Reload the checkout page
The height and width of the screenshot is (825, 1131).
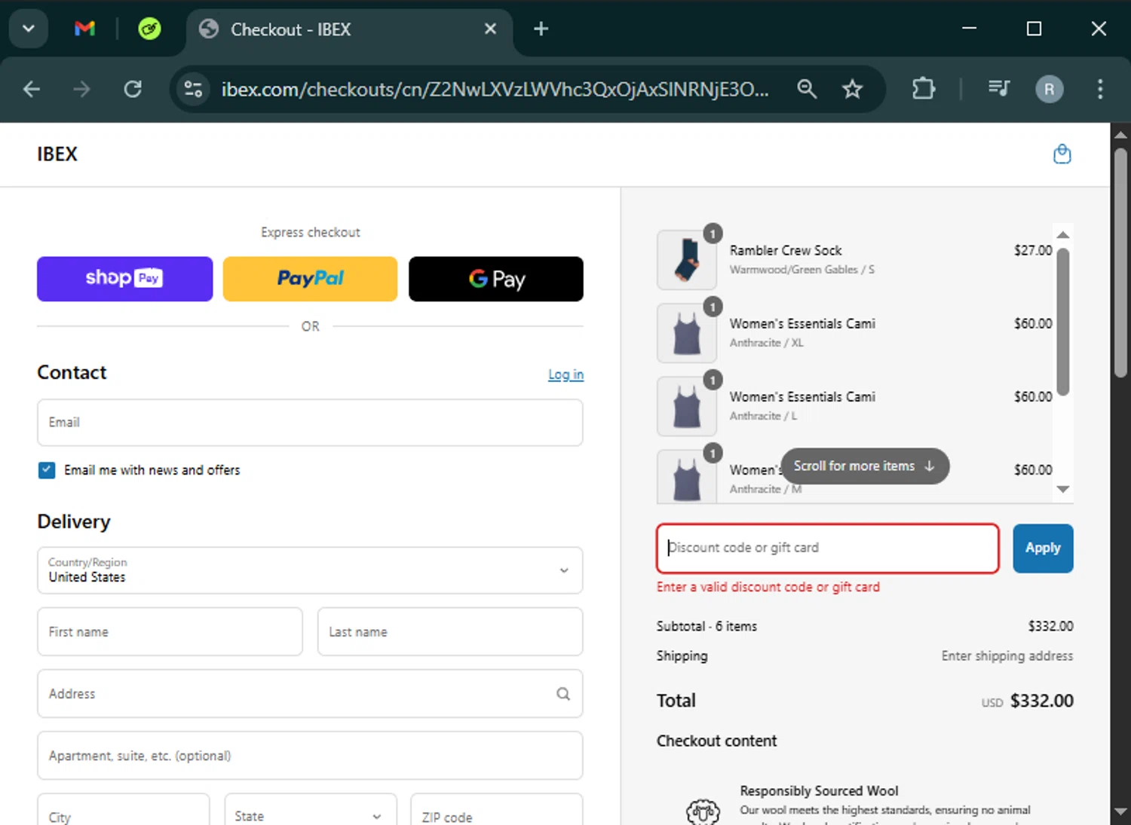pyautogui.click(x=133, y=89)
